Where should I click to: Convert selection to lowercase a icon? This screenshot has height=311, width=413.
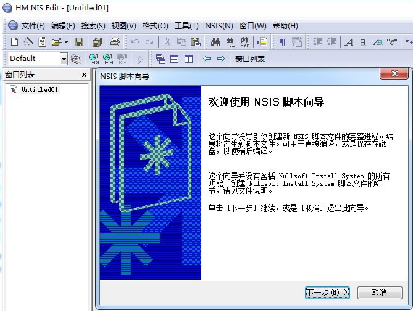tap(363, 42)
